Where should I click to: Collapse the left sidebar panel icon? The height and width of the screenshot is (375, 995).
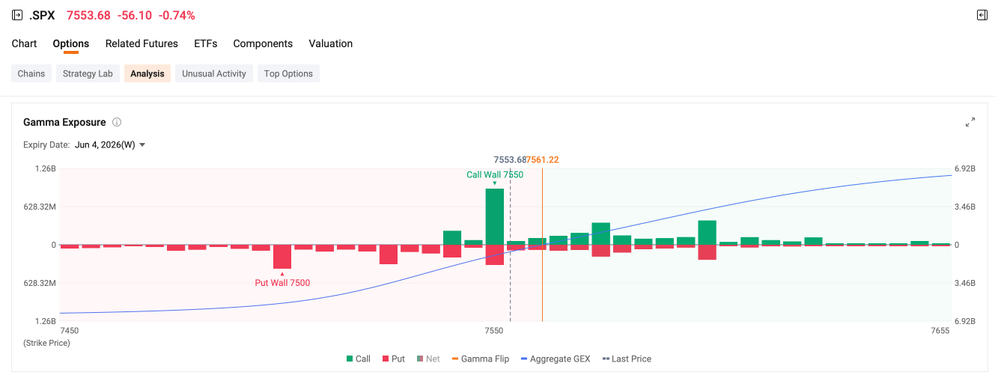(17, 15)
